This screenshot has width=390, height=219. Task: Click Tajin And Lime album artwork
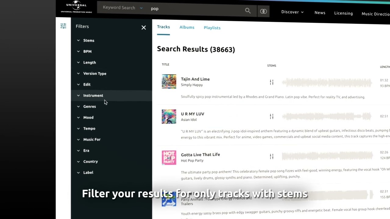click(169, 81)
